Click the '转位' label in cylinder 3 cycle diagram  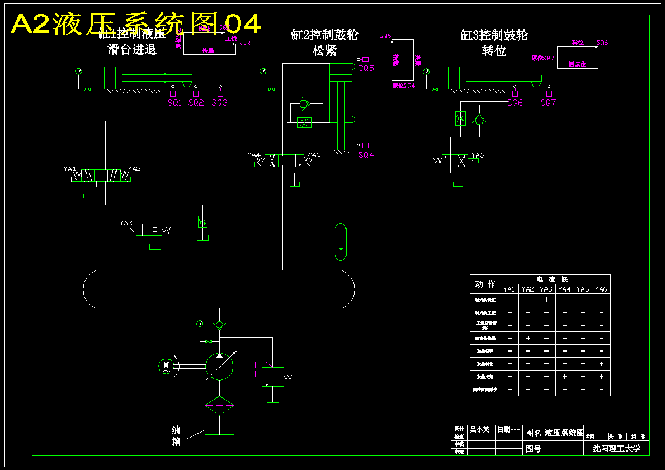(x=578, y=42)
